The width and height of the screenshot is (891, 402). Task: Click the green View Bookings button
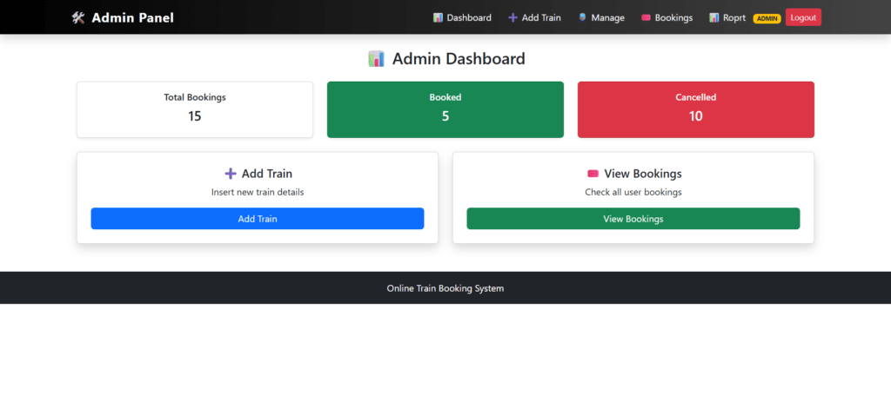click(x=633, y=218)
